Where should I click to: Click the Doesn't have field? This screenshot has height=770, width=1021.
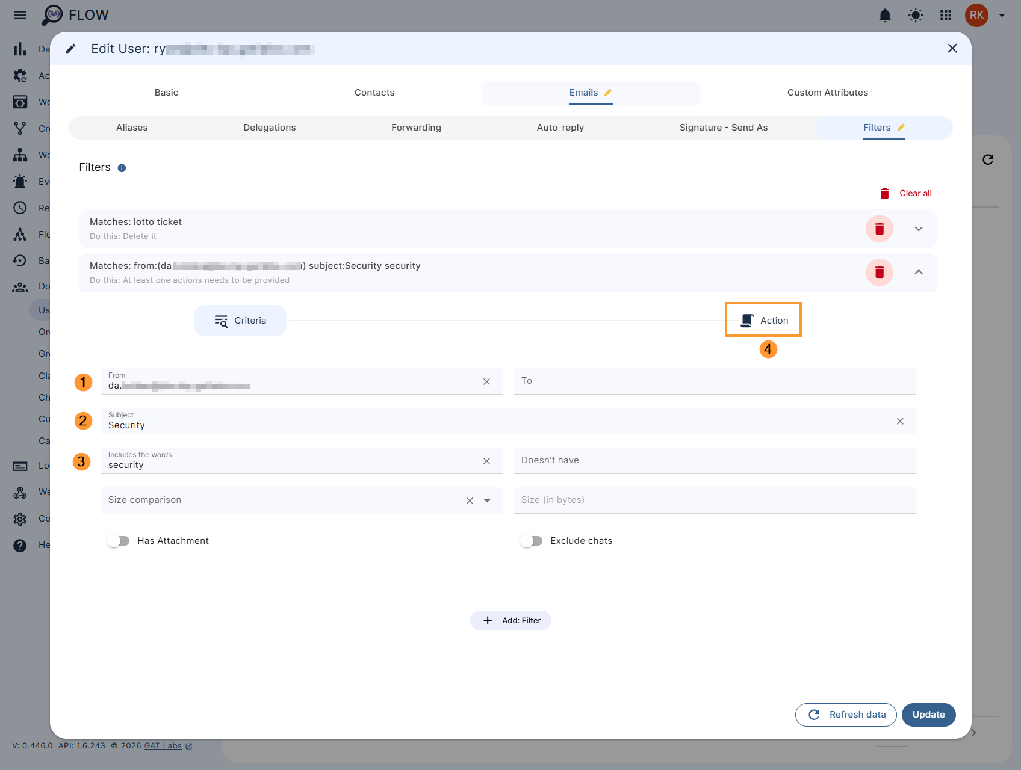pyautogui.click(x=715, y=461)
